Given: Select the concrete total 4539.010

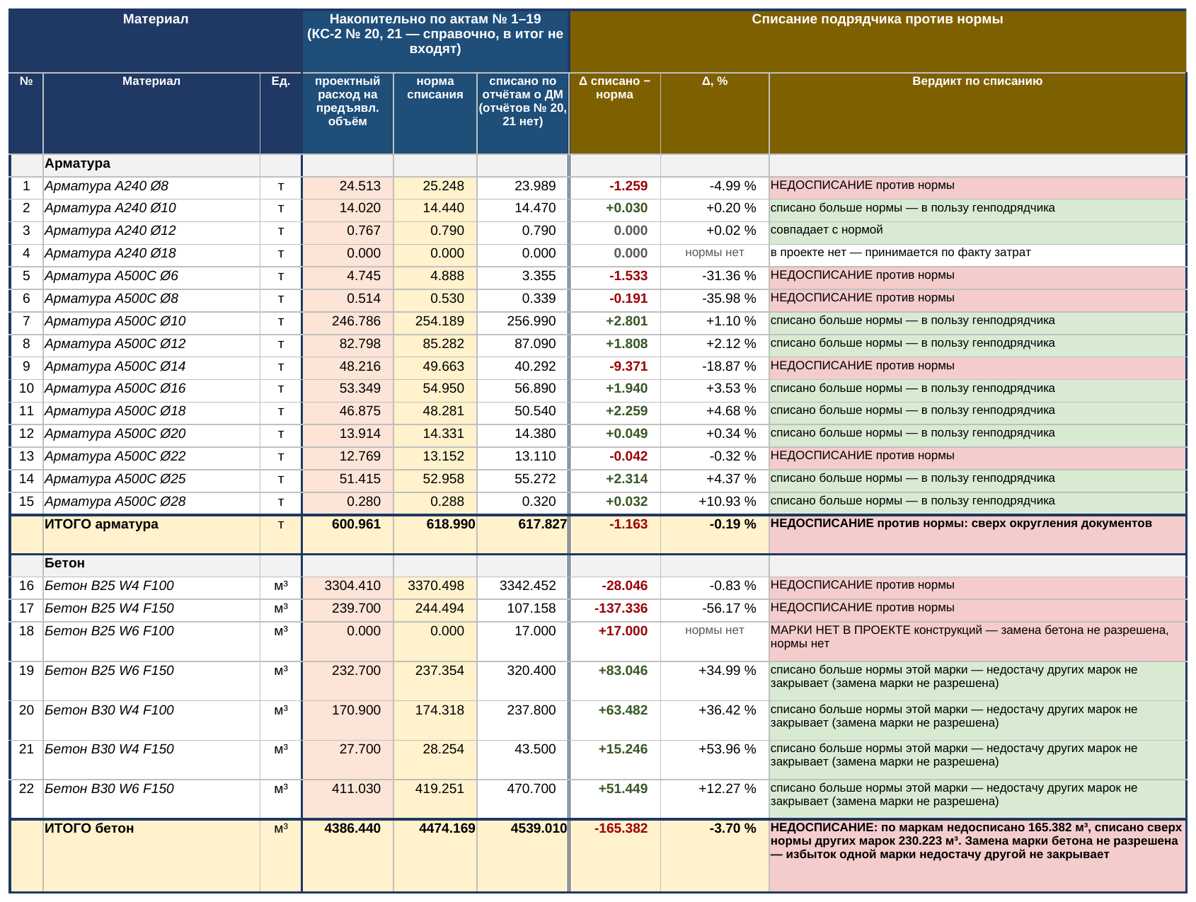Looking at the screenshot, I should tap(522, 855).
